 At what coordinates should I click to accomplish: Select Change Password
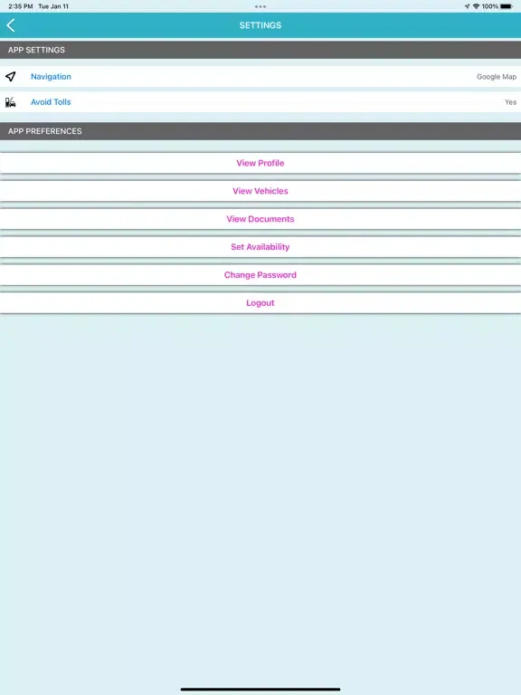pos(260,275)
